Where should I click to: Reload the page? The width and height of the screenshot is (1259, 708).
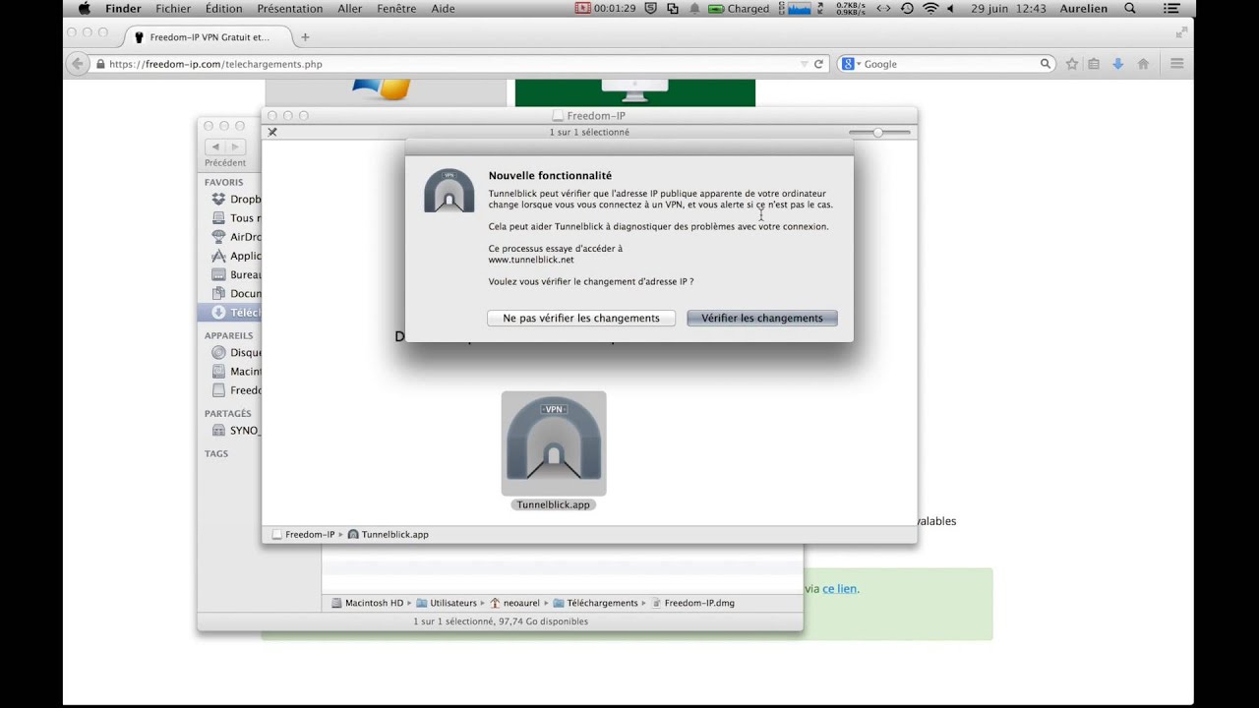[x=818, y=64]
